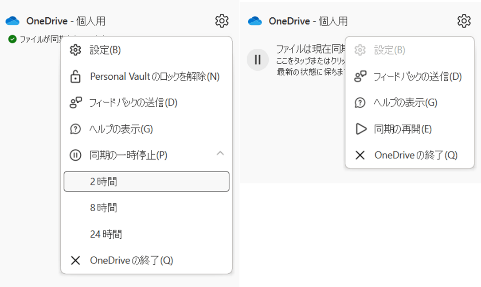Screen dimensions: 481x287
Task: Pause syncing for 2 時間
Action: coord(147,182)
